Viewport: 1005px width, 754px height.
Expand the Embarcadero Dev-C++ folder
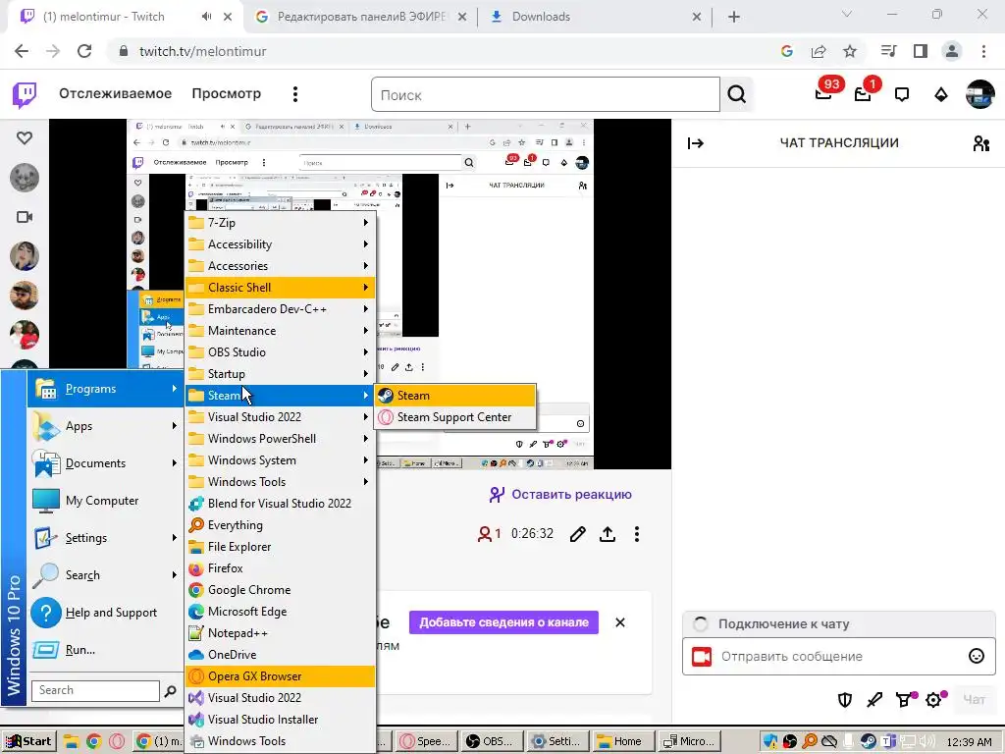[x=280, y=309]
